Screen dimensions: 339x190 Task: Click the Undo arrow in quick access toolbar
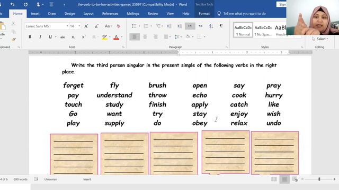pos(12,4)
